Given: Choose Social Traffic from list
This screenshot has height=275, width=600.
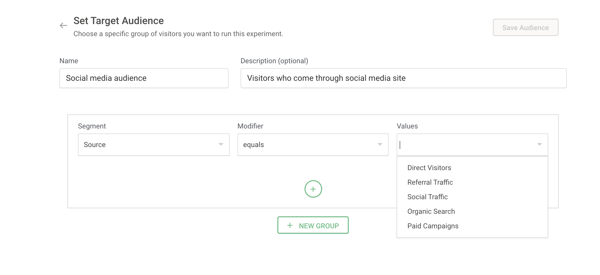Looking at the screenshot, I should pos(427,197).
